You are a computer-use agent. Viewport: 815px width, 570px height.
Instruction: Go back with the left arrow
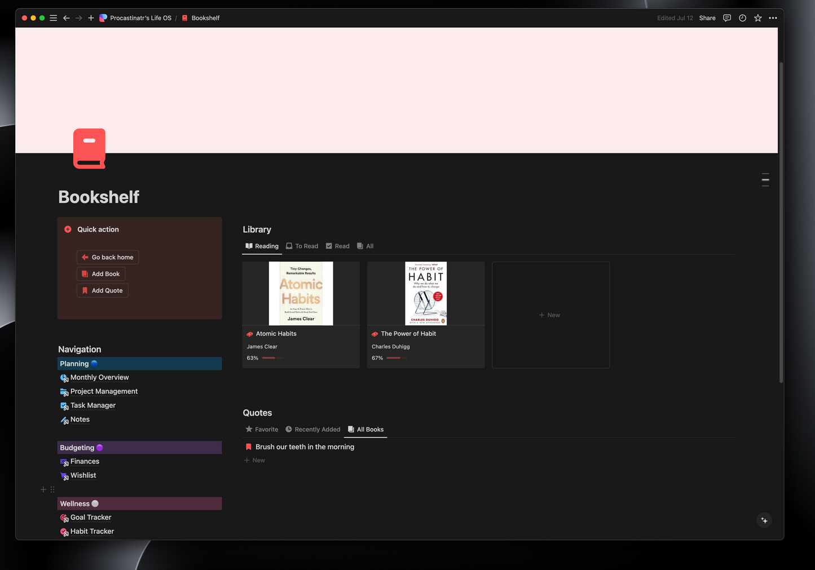click(x=67, y=18)
